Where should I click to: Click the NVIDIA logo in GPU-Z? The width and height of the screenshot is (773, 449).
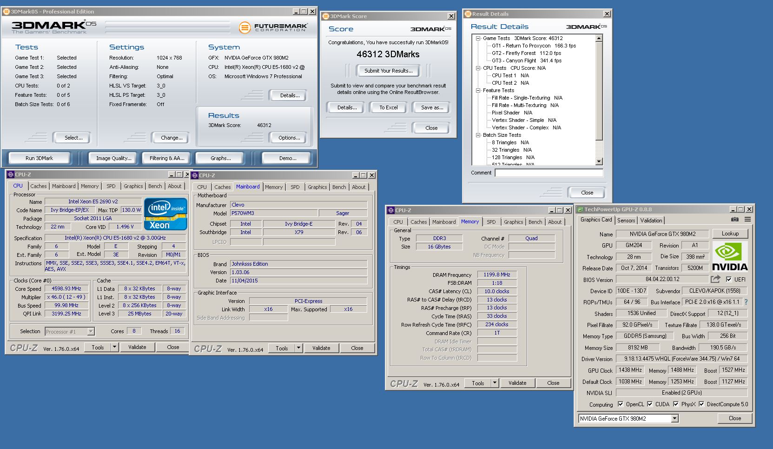coord(730,256)
